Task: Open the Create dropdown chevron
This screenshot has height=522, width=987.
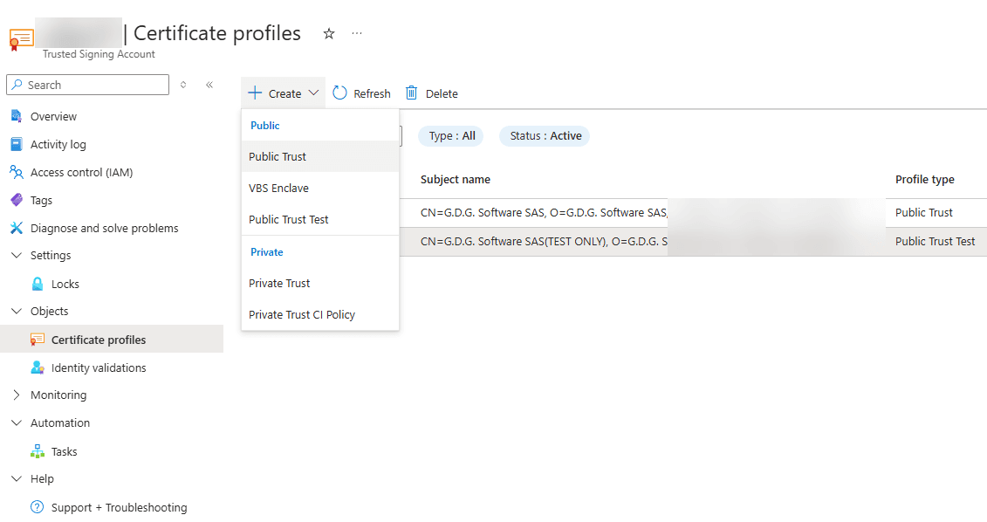Action: 314,93
